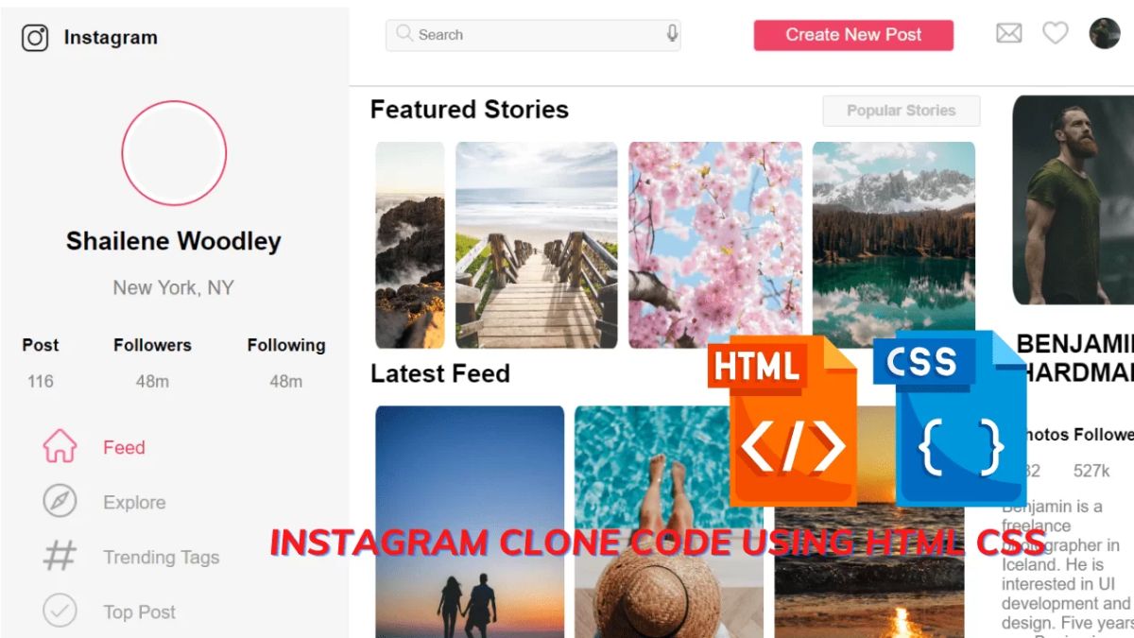The image size is (1134, 638).
Task: Click the Instagram camera logo icon
Action: [x=35, y=38]
